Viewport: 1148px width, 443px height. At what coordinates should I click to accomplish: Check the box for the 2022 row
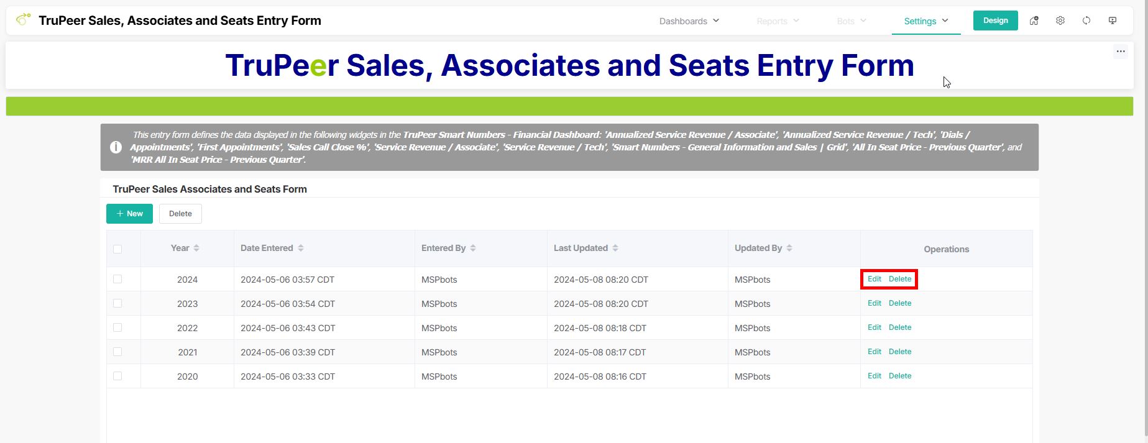(117, 327)
